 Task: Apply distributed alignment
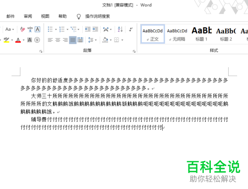[x=80, y=40]
